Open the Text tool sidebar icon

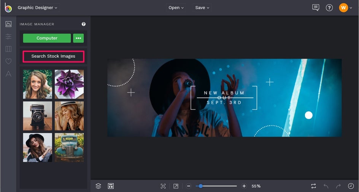click(8, 74)
